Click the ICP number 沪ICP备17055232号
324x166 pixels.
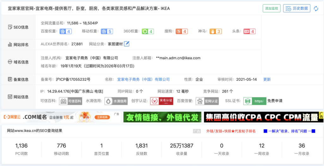point(73,79)
